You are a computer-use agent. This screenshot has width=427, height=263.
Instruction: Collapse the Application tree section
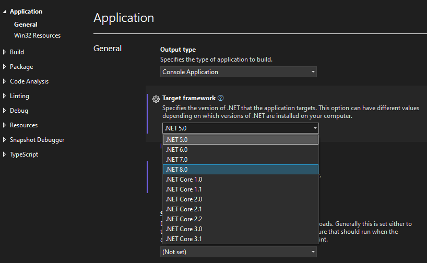tap(5, 11)
